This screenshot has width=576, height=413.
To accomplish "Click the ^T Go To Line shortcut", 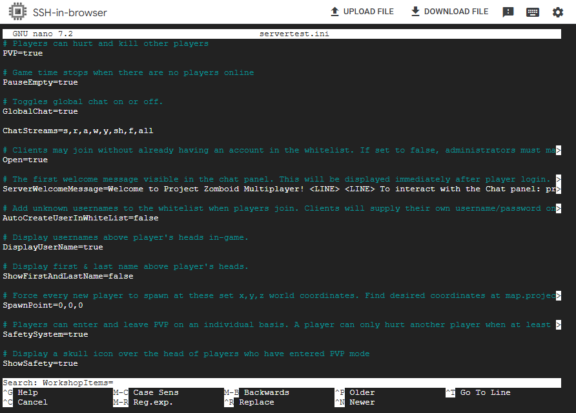I will pyautogui.click(x=478, y=392).
